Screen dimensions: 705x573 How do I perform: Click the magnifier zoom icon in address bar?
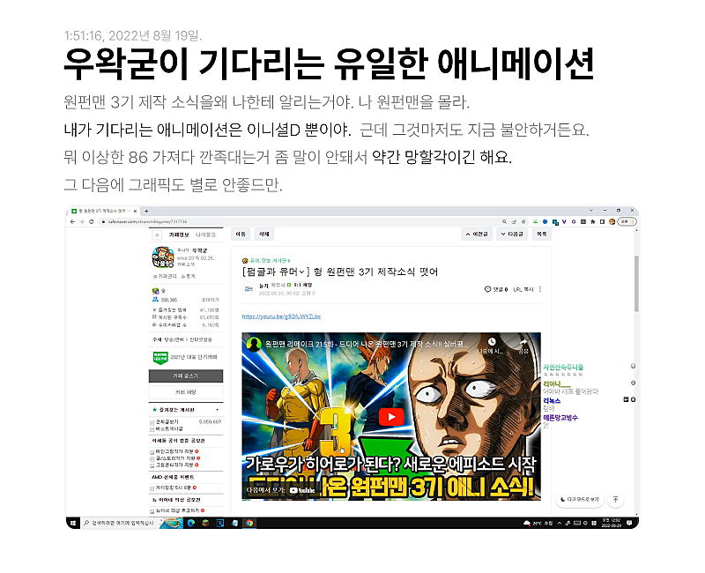504,222
